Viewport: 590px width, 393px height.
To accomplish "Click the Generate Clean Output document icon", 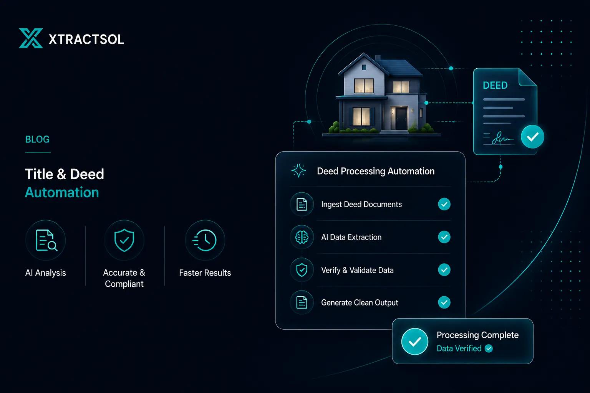I will 302,302.
